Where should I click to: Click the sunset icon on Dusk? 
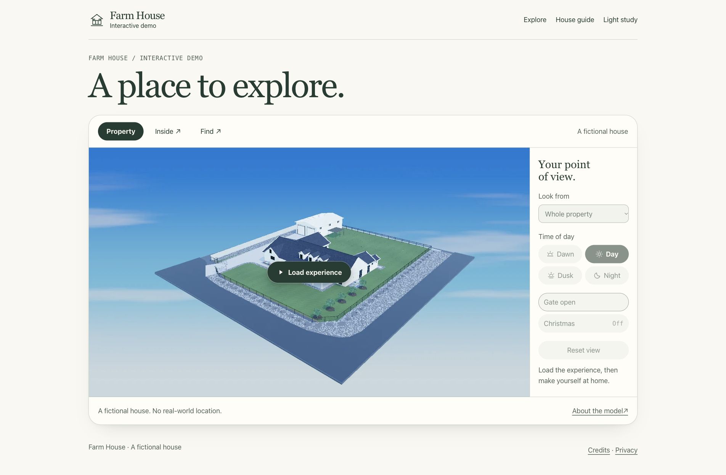click(551, 275)
